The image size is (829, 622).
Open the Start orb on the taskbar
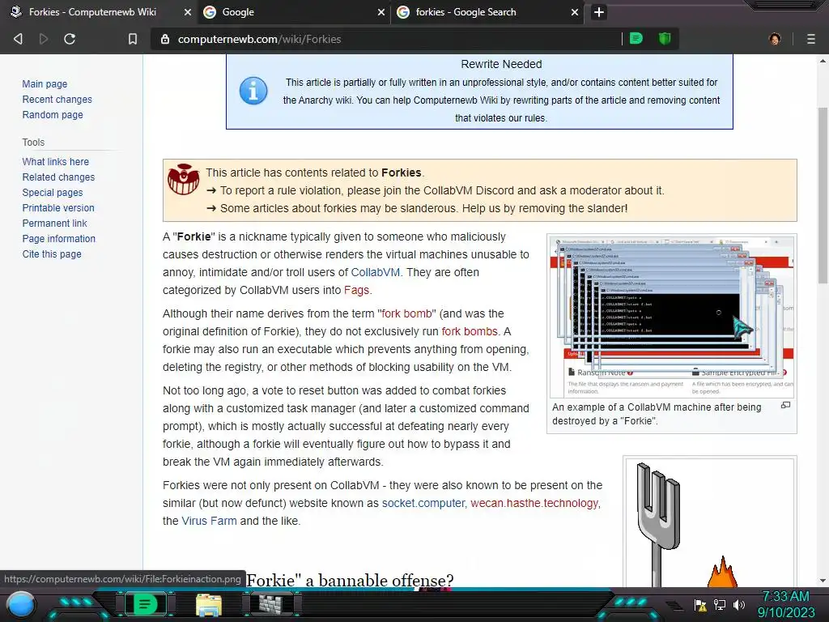[x=22, y=604]
